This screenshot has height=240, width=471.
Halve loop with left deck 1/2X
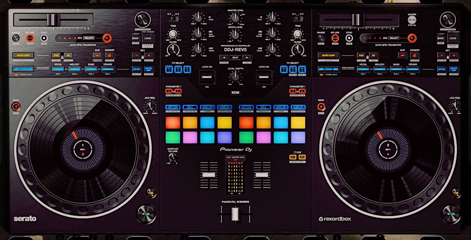[56, 55]
